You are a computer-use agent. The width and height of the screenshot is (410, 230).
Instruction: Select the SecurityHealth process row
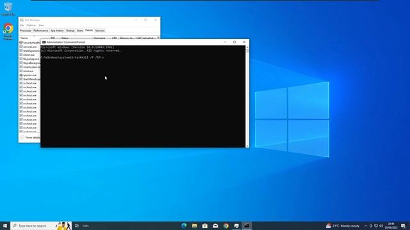[30, 43]
